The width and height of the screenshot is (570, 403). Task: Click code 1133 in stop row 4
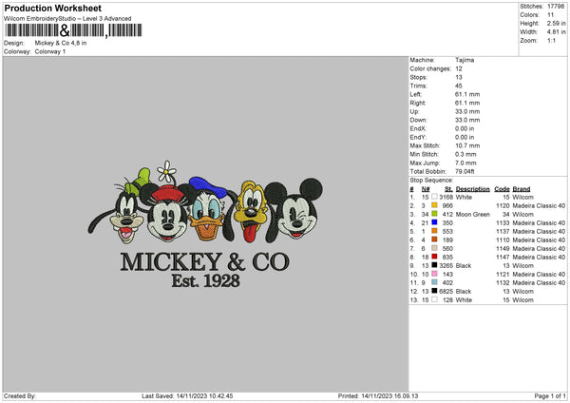[503, 222]
